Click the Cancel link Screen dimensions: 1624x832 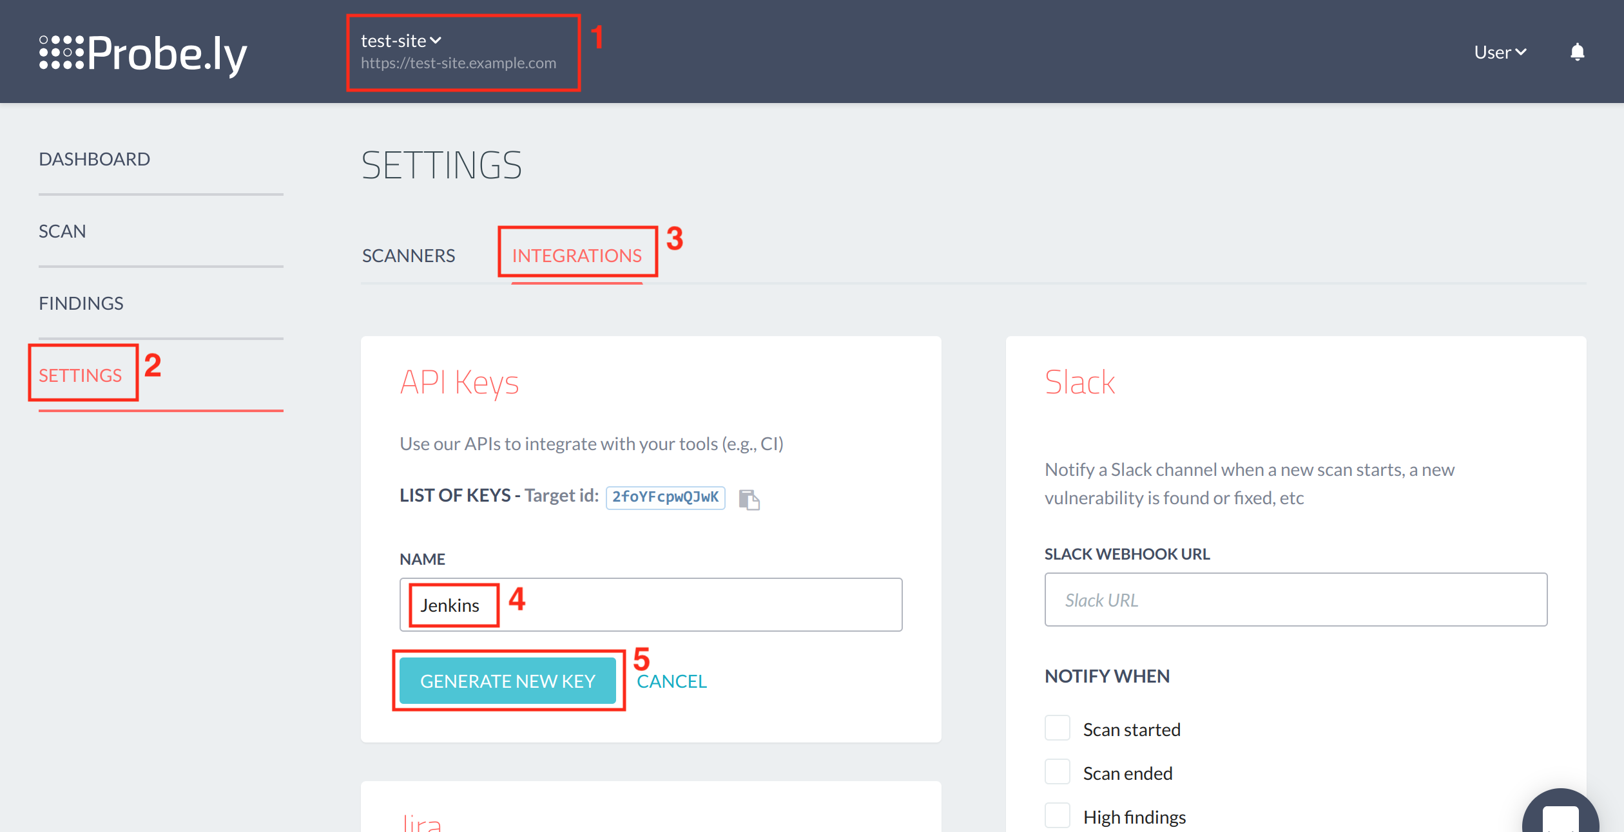pos(672,681)
